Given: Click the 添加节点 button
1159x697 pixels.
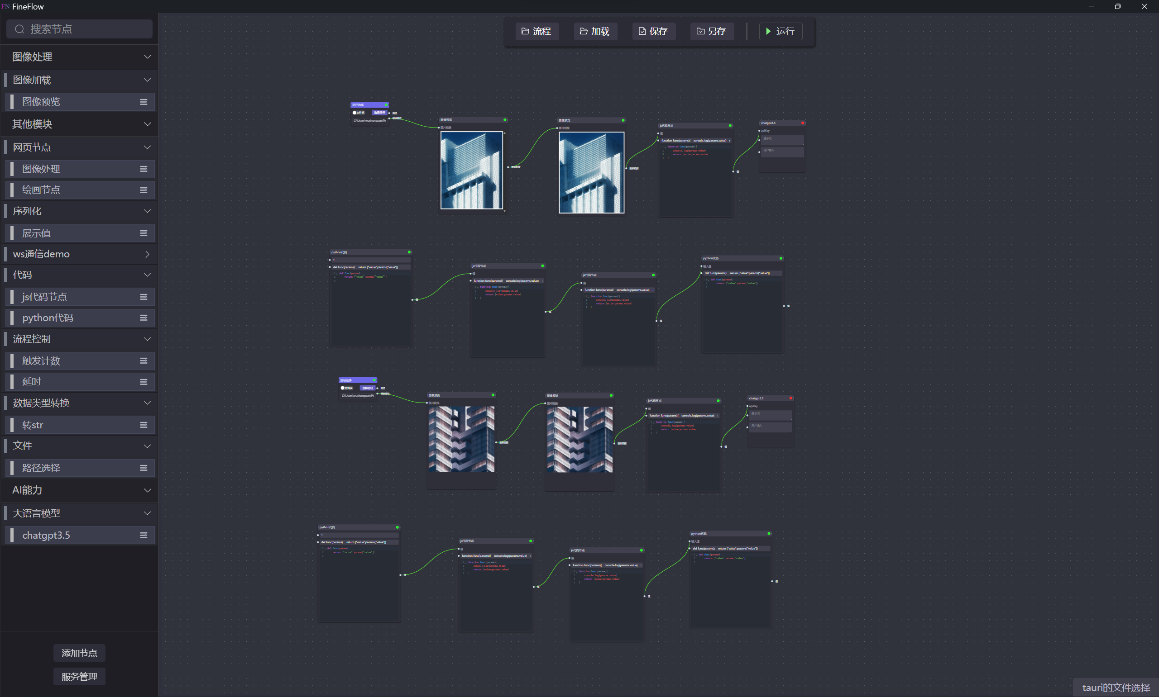Looking at the screenshot, I should click(x=79, y=653).
